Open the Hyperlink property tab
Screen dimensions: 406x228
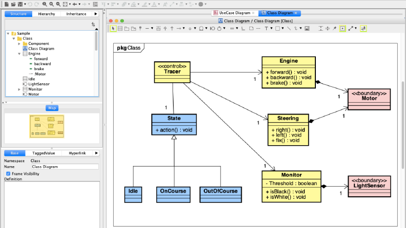click(x=77, y=153)
